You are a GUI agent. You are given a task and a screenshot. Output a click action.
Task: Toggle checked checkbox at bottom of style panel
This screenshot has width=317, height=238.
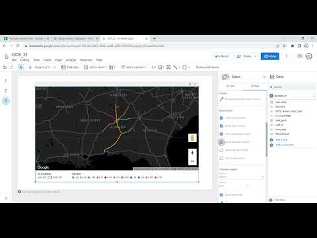click(221, 195)
